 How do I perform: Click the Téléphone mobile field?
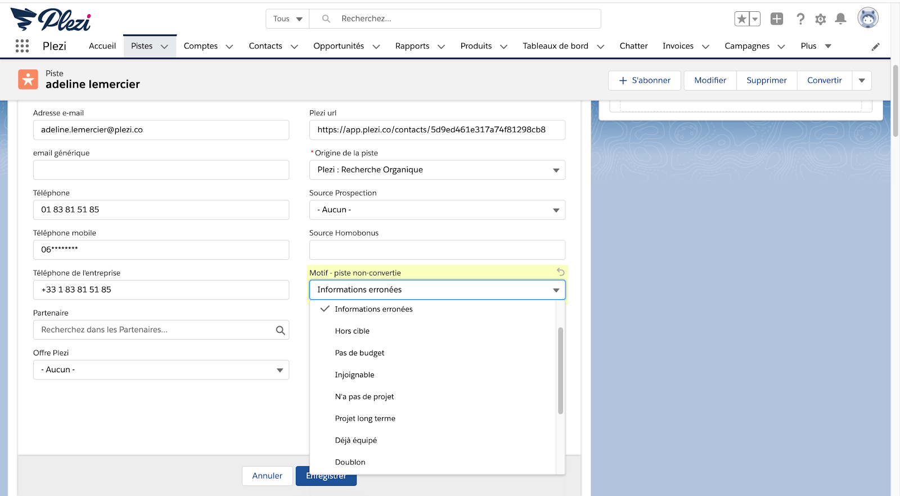[x=161, y=250]
